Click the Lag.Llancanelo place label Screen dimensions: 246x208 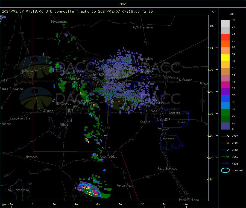click(17, 190)
